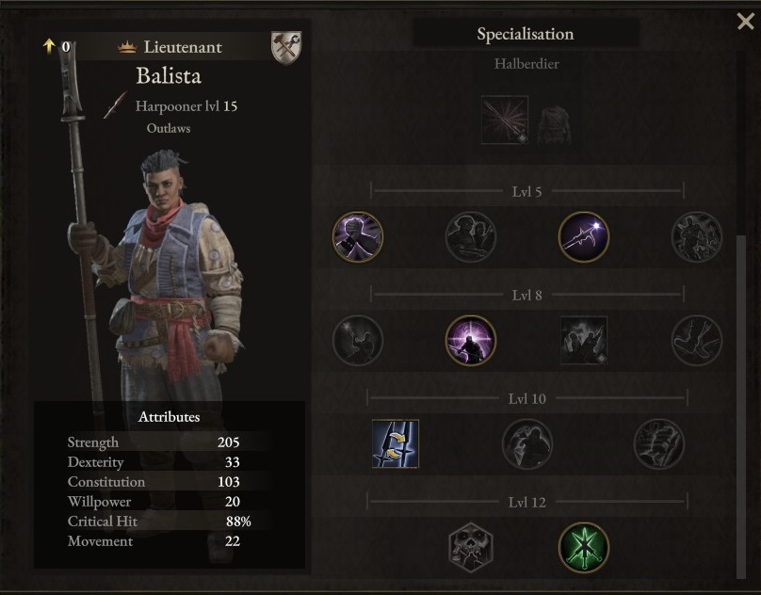Pick the blue spear swap skill at Lvl 10
Viewport: 761px width, 595px height.
point(395,443)
